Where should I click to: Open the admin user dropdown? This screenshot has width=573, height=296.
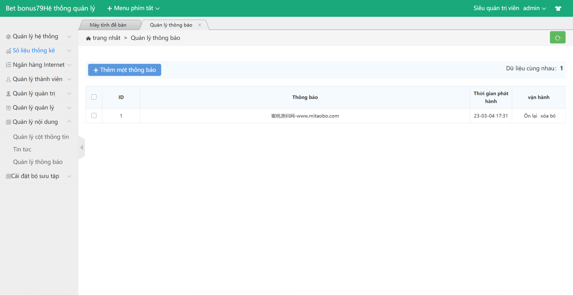[x=534, y=8]
